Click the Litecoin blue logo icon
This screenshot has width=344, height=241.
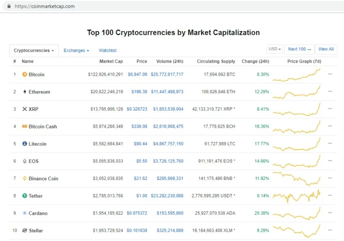pos(25,144)
